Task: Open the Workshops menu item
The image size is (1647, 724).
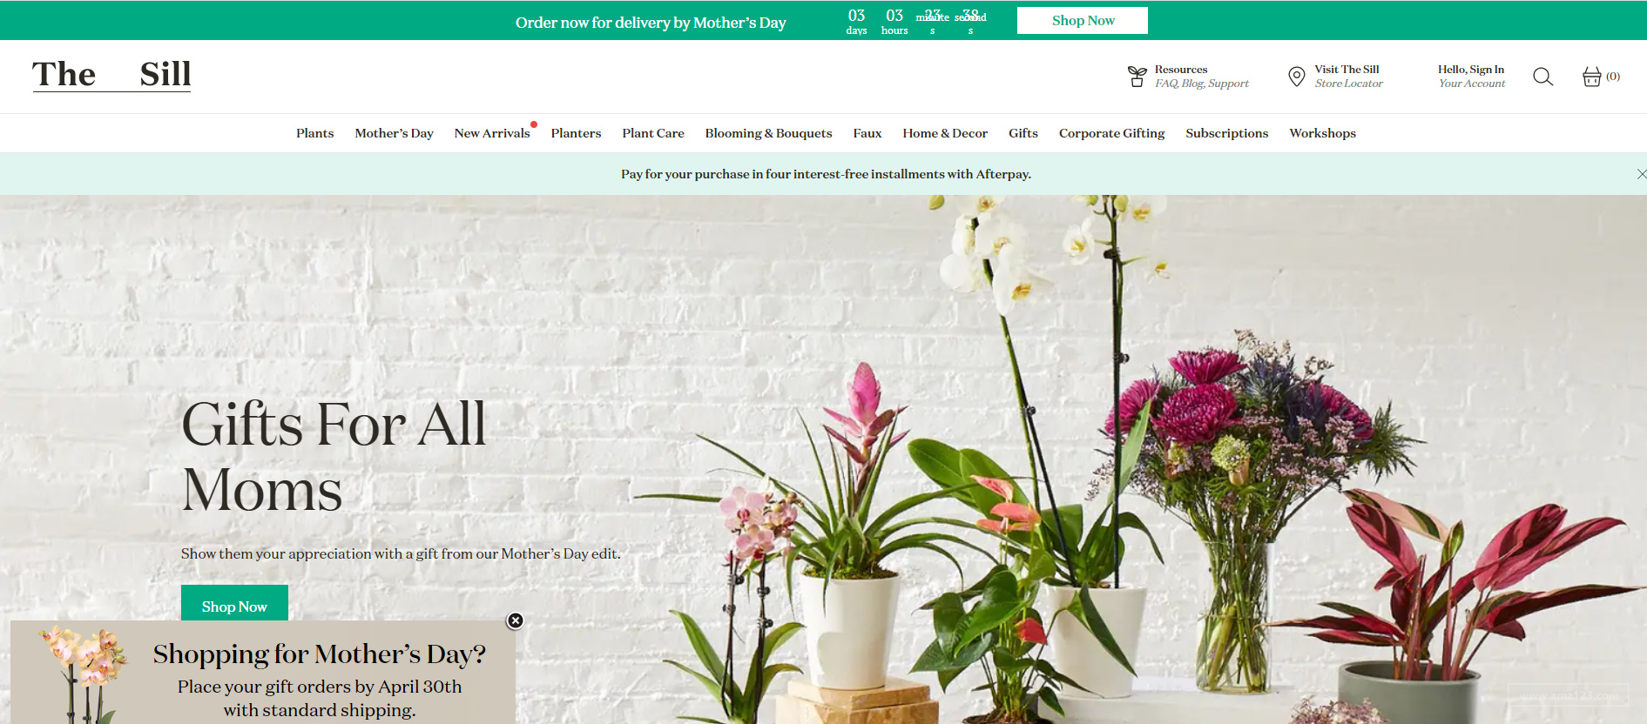Action: coord(1322,133)
